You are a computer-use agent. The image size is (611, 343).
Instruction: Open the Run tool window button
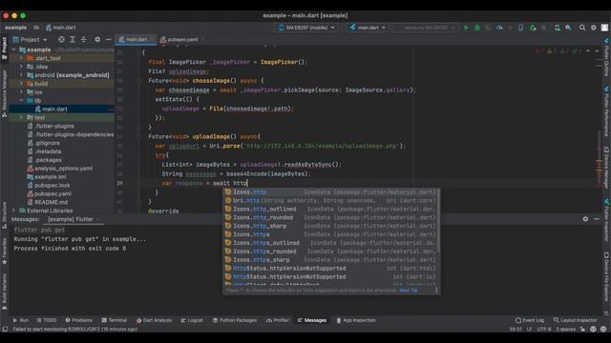[20, 320]
